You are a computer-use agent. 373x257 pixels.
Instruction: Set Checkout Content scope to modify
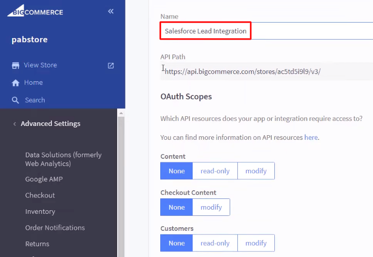(211, 207)
